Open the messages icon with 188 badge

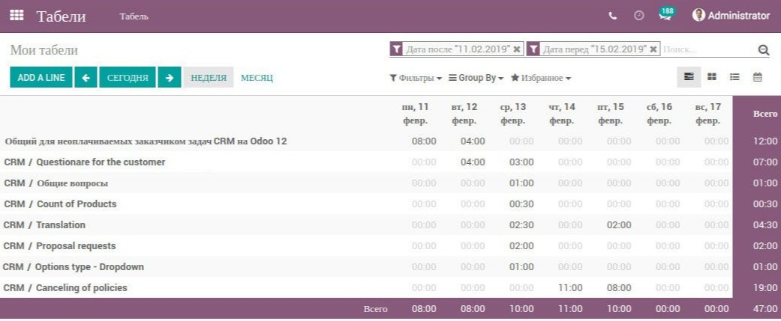pyautogui.click(x=666, y=14)
